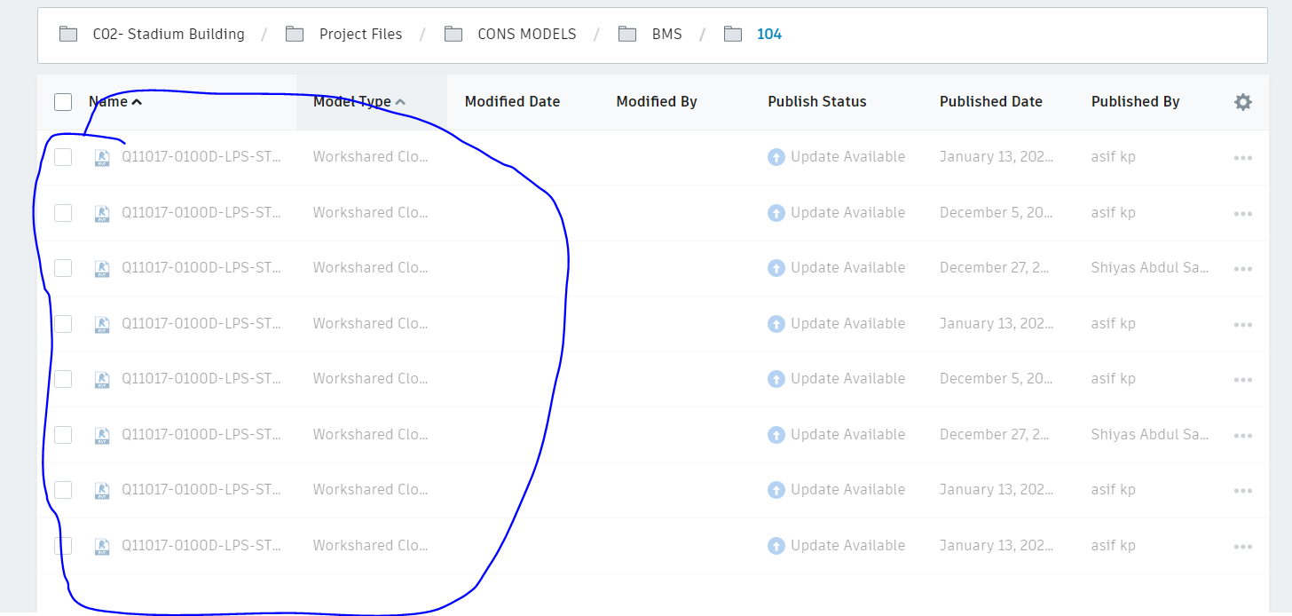
Task: Go to Project Files breadcrumb
Action: (x=360, y=35)
